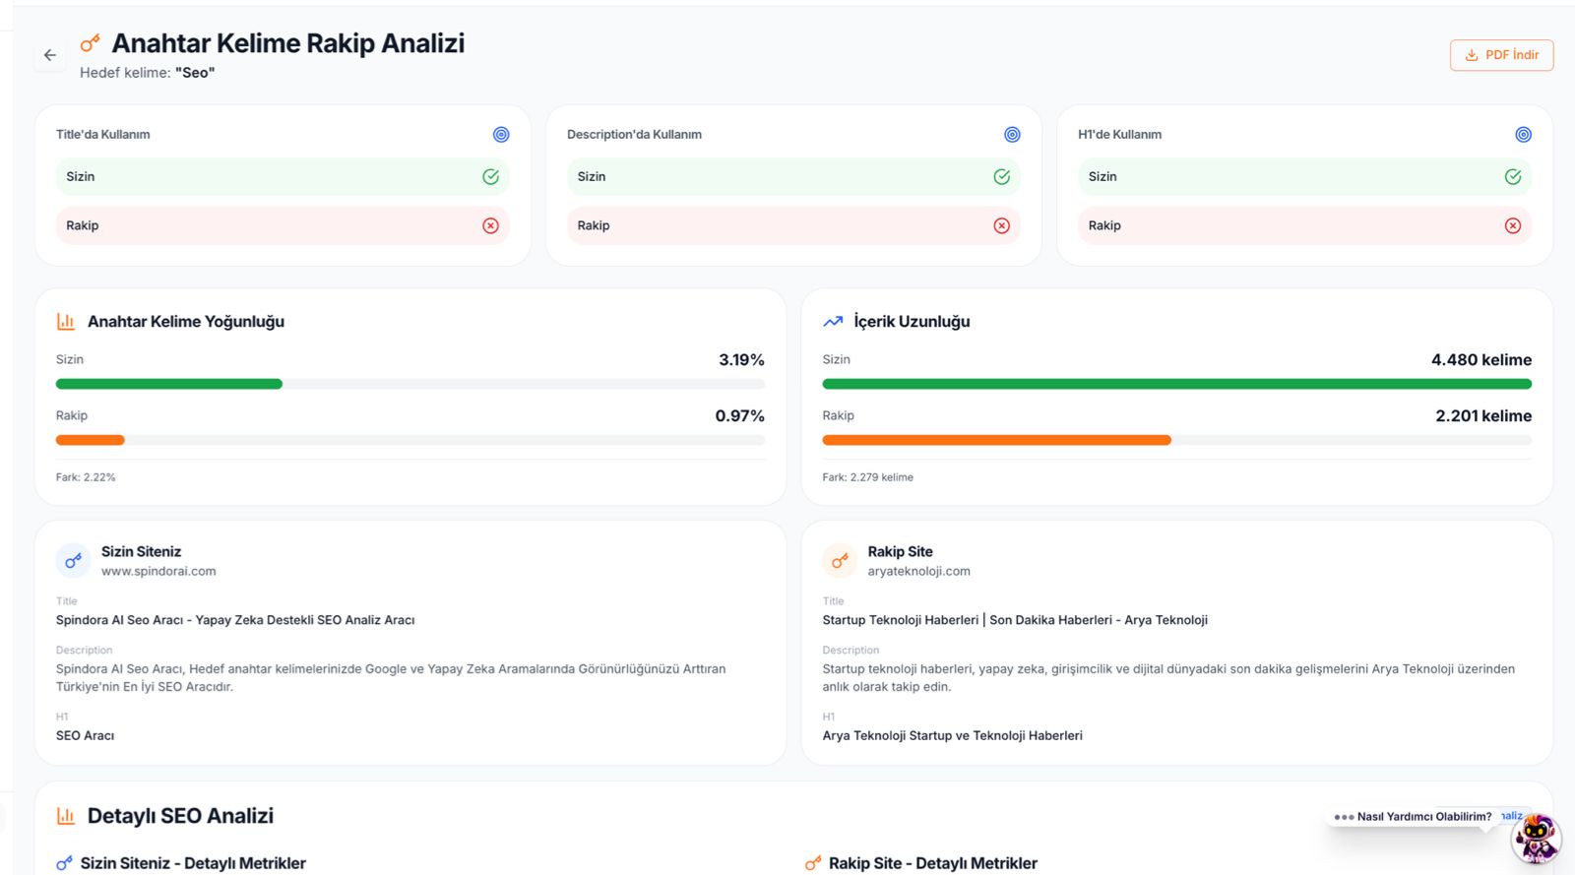Click green checkmark in Title'da Kullanım Sizin row
Image resolution: width=1575 pixels, height=875 pixels.
click(490, 177)
